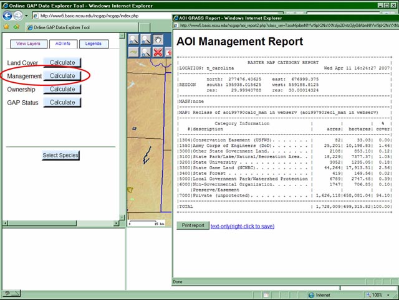This screenshot has height=300, width=399.
Task: Select the Online GAP Data Explorer Tool browser tab
Action: pyautogui.click(x=82, y=27)
